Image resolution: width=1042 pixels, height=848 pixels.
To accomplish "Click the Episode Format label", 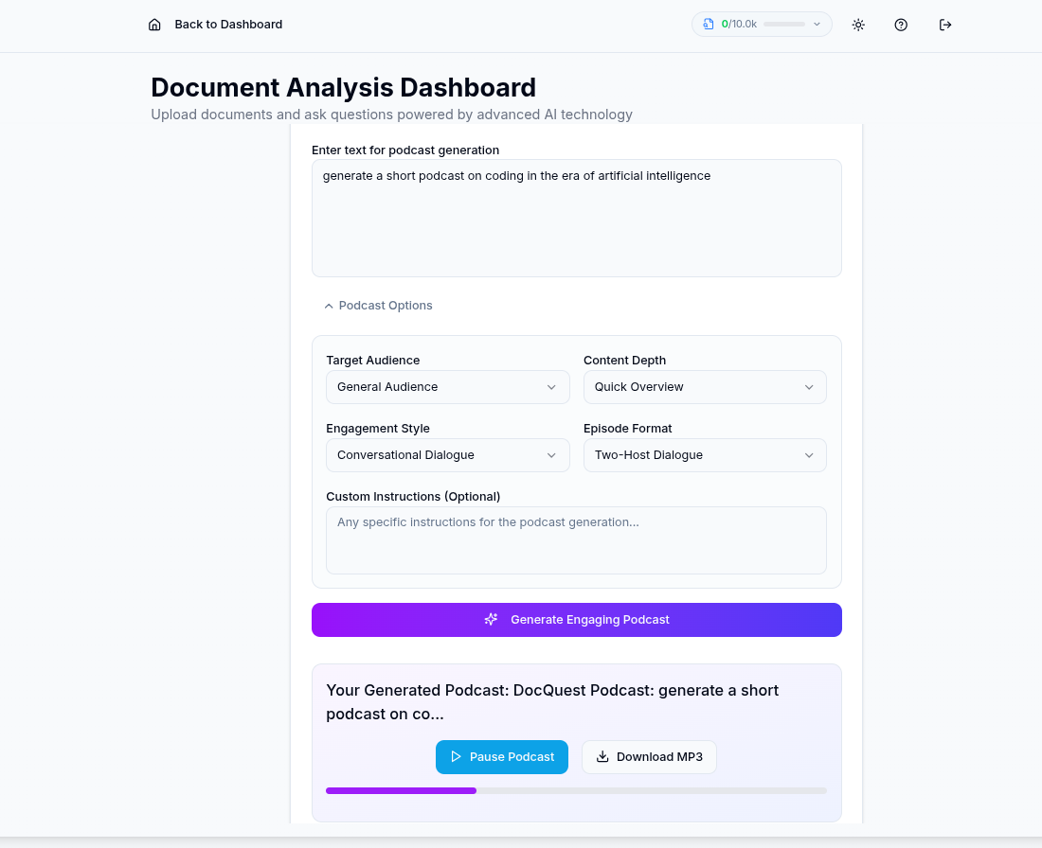I will point(627,429).
